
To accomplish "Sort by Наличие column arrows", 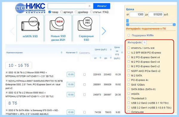I will pyautogui.click(x=77, y=52).
